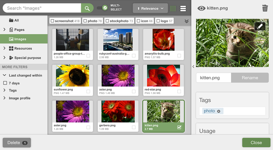This screenshot has height=150, width=273.
Task: Open the rubyconf-australia thumbnail
Action: [x=118, y=40]
